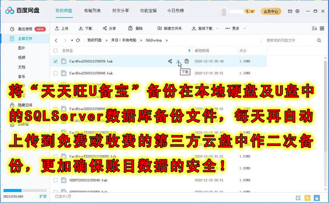The width and height of the screenshot is (329, 203).
Task: Switch to 好友分享 tab
Action: point(120,11)
